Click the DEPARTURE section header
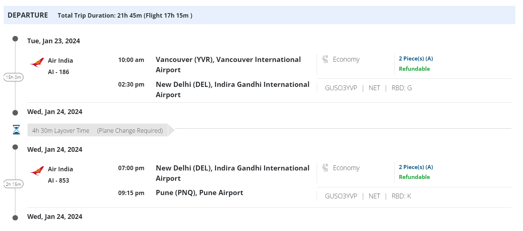523x231 pixels. (x=28, y=15)
